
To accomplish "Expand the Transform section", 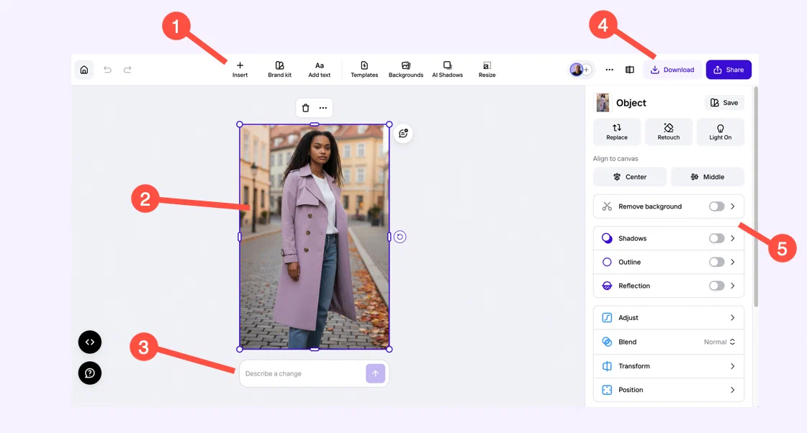I will click(x=669, y=366).
